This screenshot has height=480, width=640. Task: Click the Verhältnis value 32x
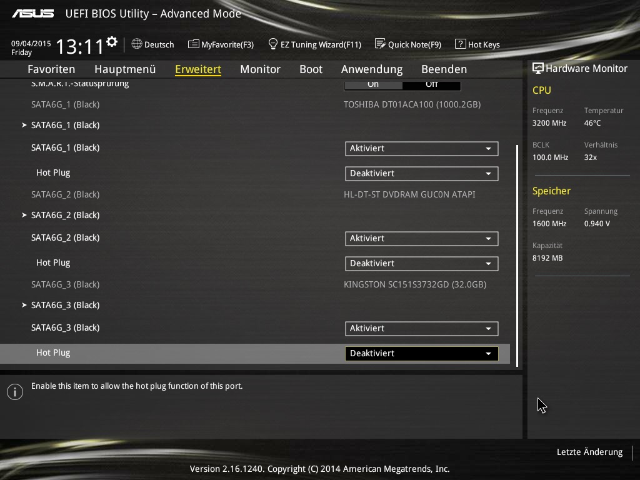[x=590, y=157]
